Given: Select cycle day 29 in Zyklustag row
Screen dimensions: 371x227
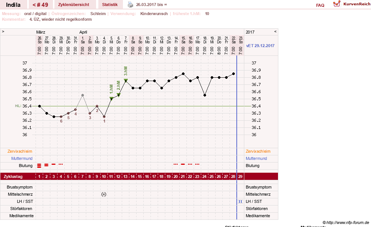Looking at the screenshot, I should tap(240, 176).
